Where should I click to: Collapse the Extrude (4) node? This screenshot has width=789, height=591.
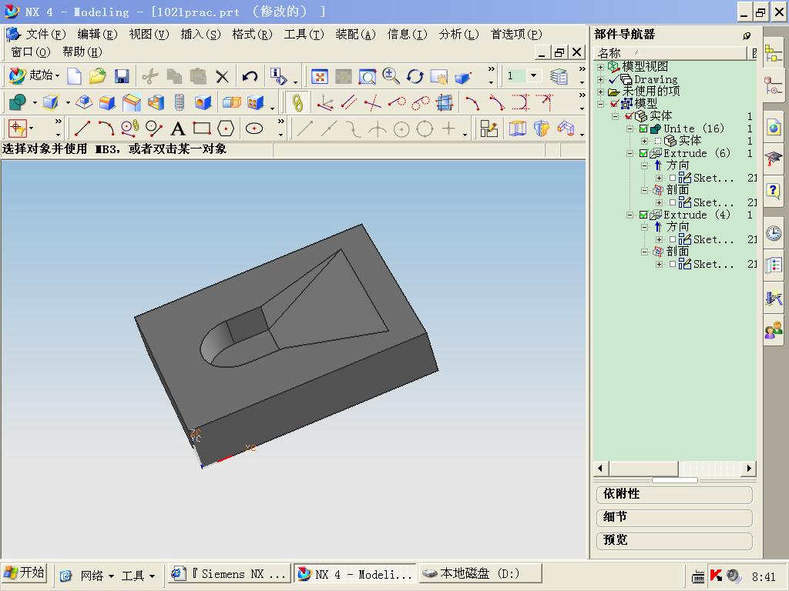point(630,215)
